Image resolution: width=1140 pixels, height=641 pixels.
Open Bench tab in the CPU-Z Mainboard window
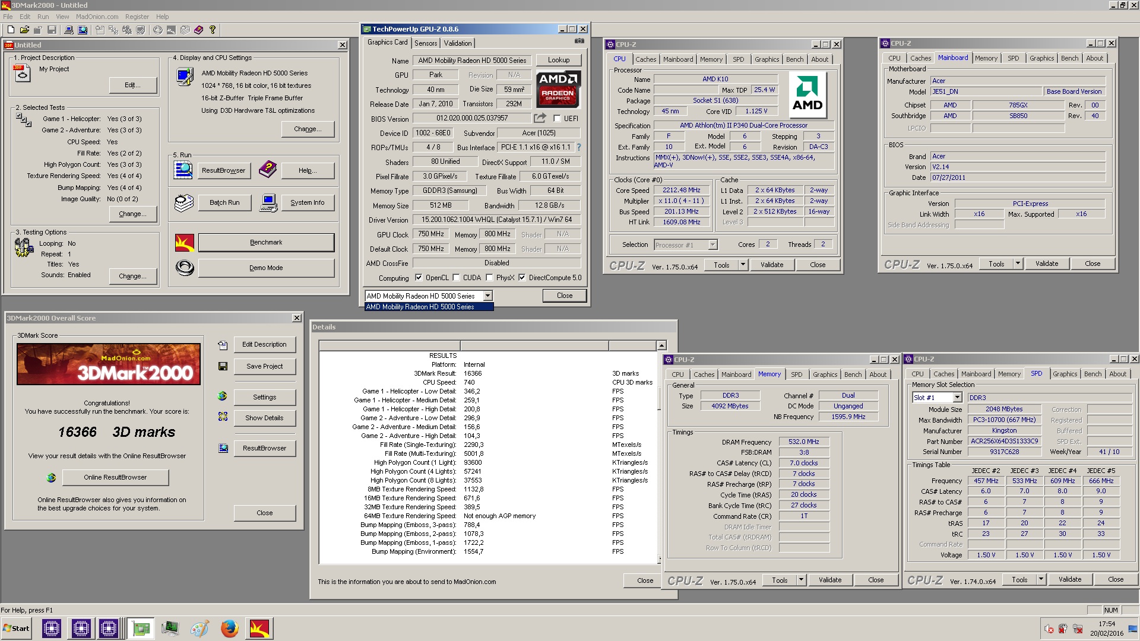[x=1069, y=58]
